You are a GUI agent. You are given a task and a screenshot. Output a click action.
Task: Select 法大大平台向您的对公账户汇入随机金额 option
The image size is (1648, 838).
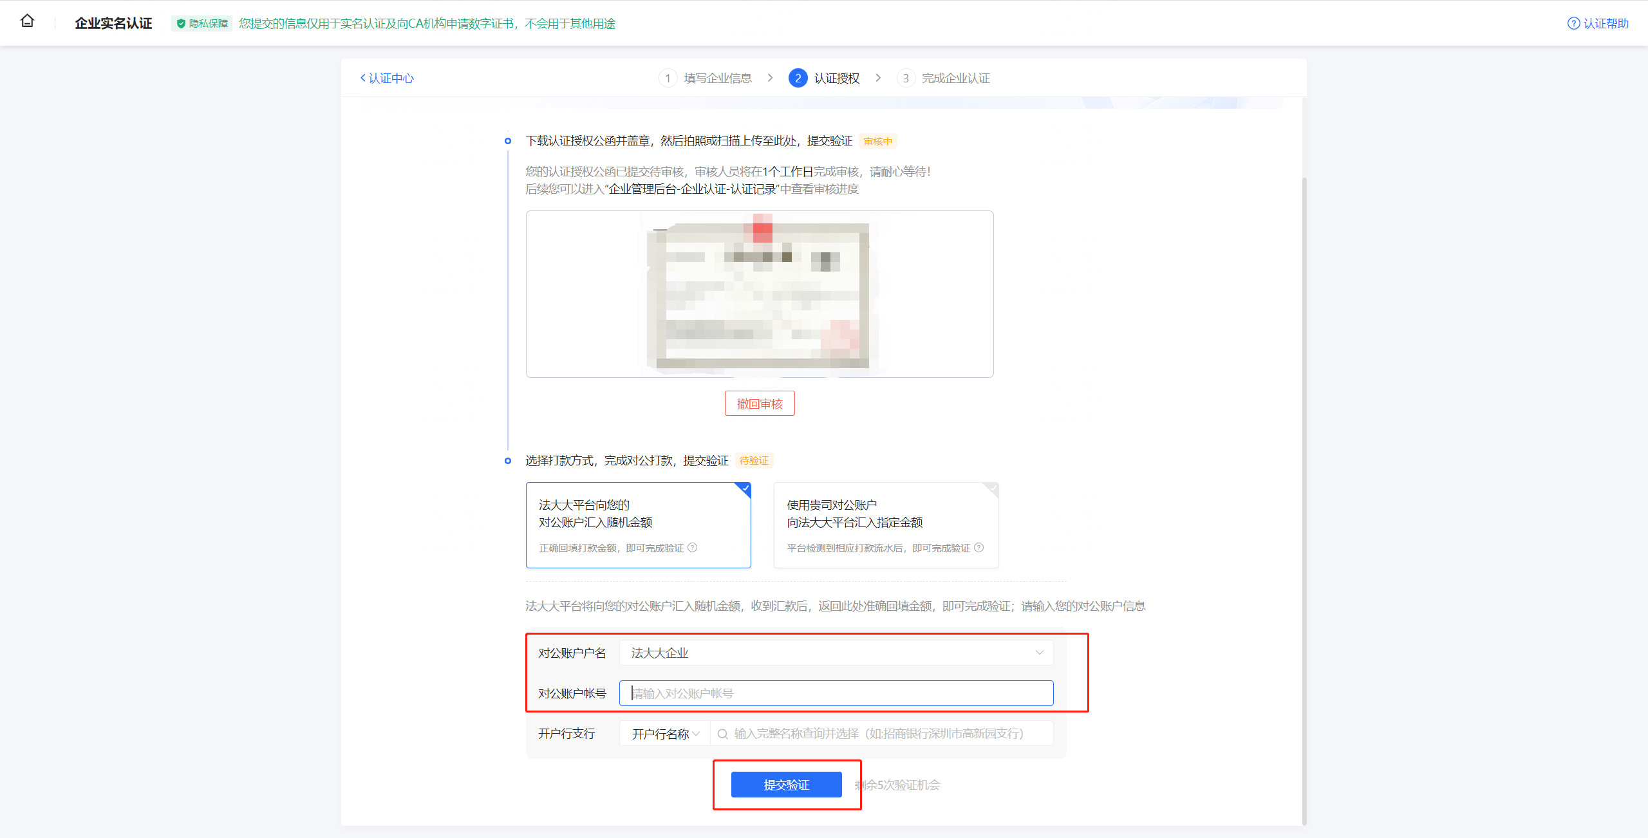639,525
